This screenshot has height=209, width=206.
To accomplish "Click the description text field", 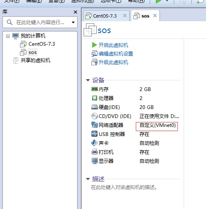I will [124, 187].
